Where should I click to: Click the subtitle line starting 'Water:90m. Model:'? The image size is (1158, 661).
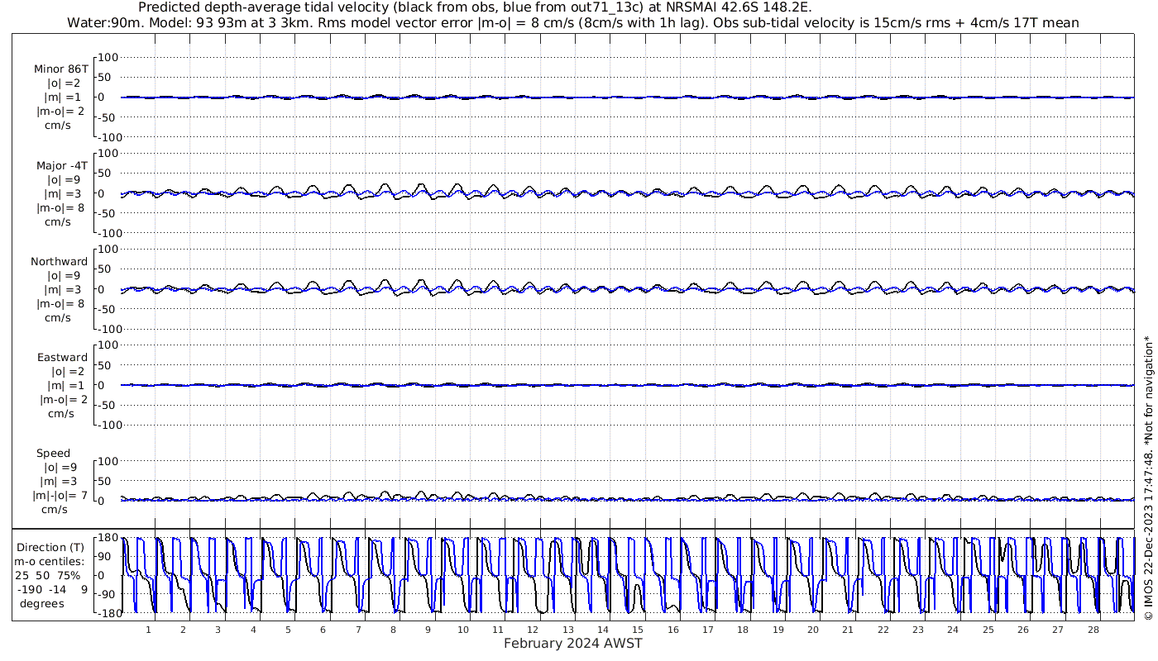(573, 23)
